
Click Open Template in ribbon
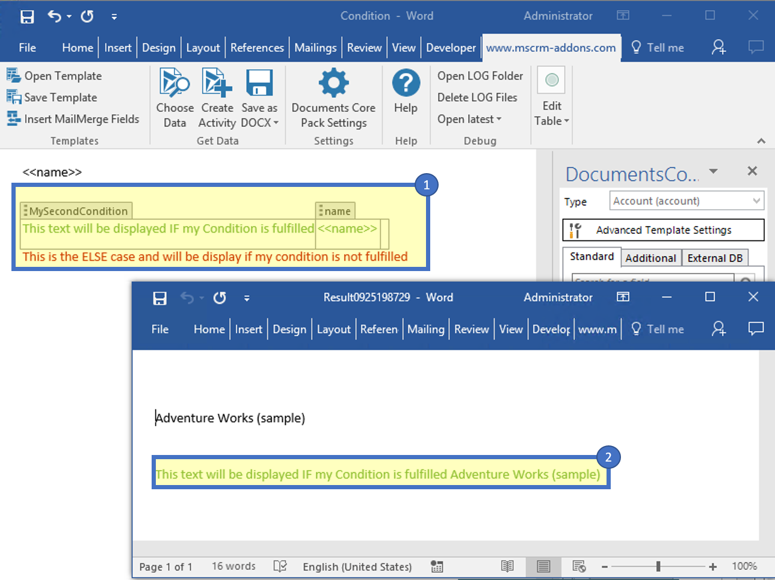coord(63,76)
